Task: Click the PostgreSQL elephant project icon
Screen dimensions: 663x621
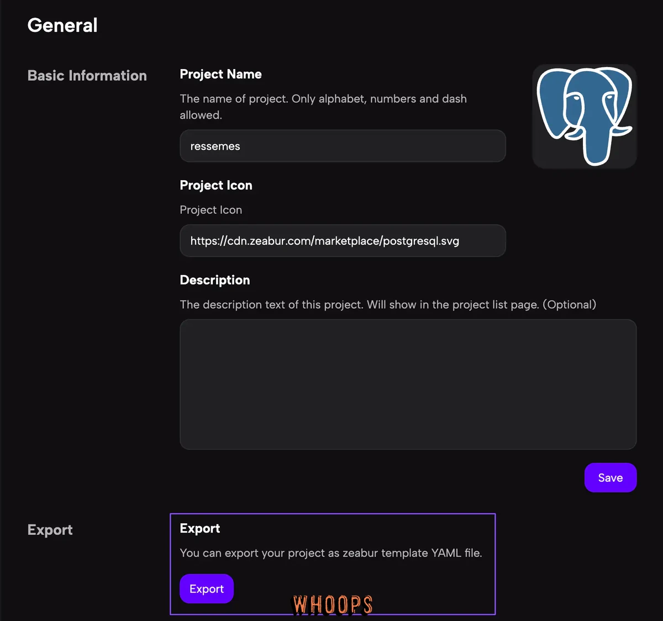Action: coord(585,117)
